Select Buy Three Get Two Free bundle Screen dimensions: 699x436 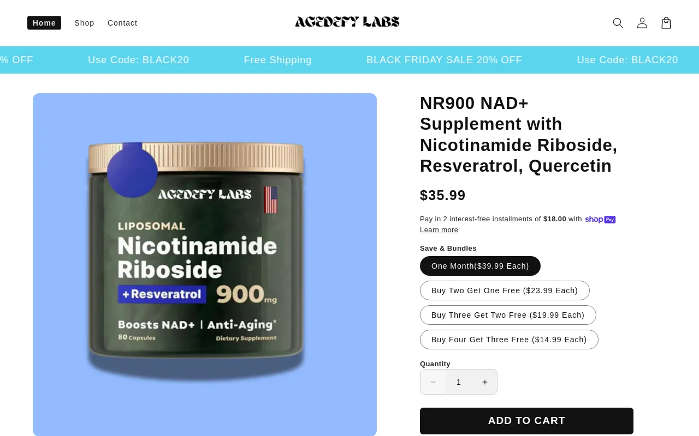tap(508, 315)
